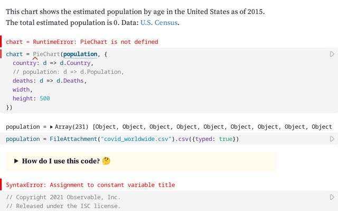Run the copyright comment cell
This screenshot has height=211, width=338.
click(332, 197)
